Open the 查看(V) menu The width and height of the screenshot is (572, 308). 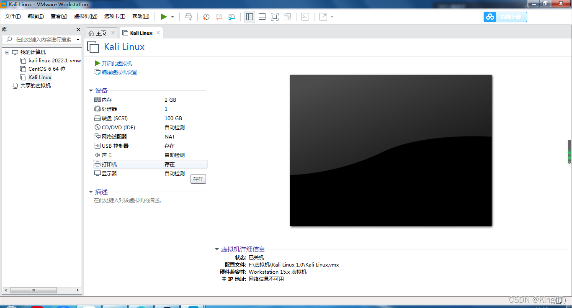(x=59, y=16)
